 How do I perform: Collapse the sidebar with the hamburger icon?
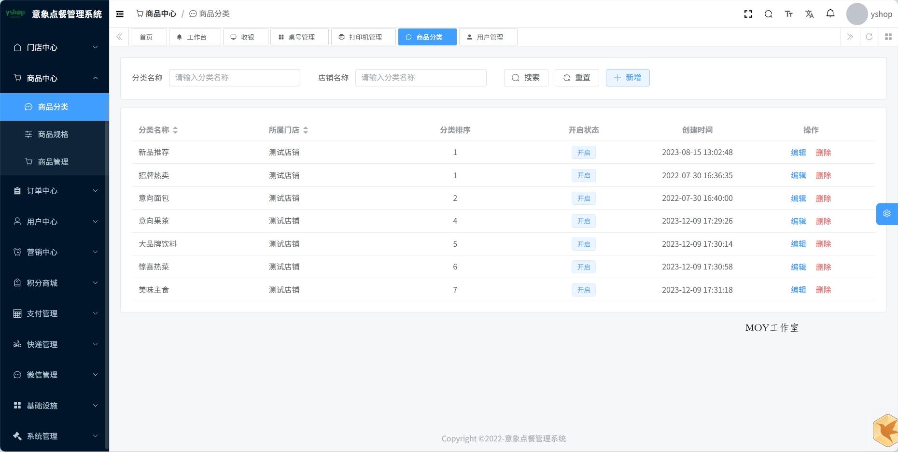[x=120, y=14]
